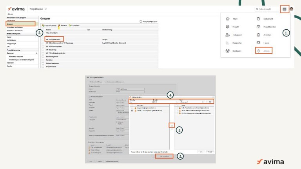Image resolution: width=301 pixels, height=169 pixels.
Task: Click the E-post envelope icon
Action: tap(258, 43)
